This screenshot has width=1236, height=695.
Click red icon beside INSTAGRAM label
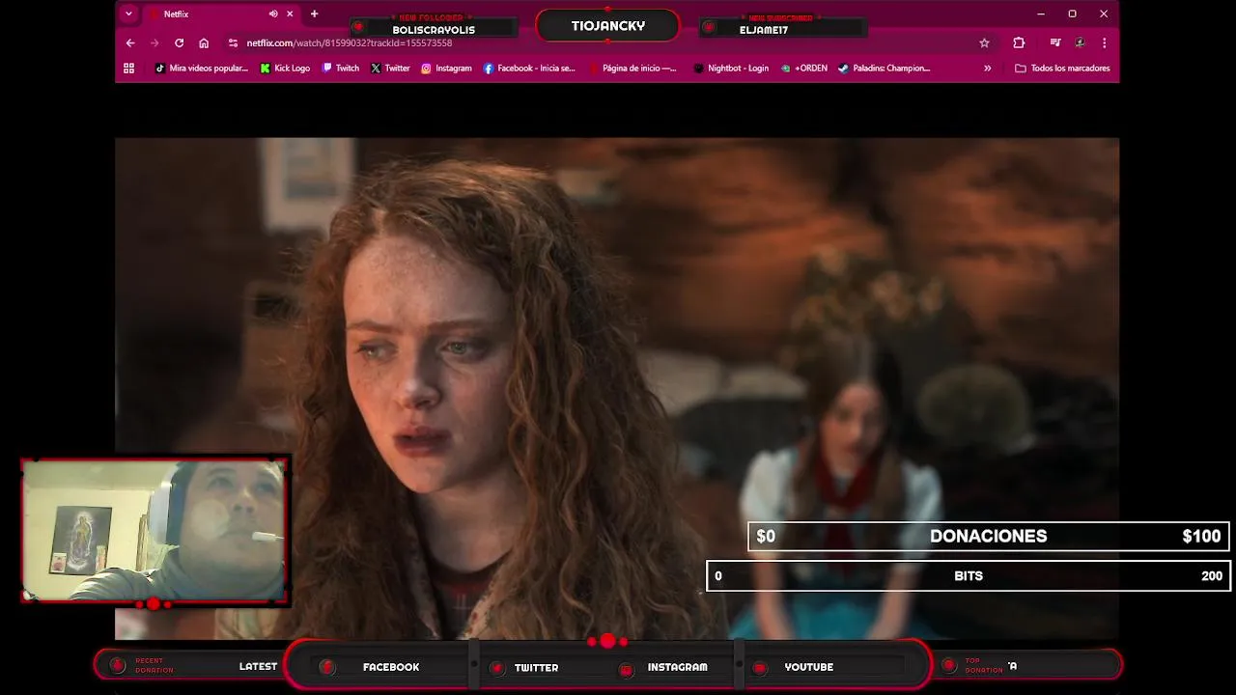pyautogui.click(x=626, y=669)
